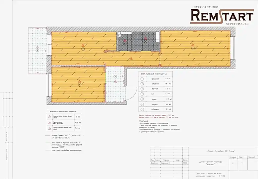Click the RemStart interior studio logo
The width and height of the screenshot is (258, 179).
coord(222,16)
